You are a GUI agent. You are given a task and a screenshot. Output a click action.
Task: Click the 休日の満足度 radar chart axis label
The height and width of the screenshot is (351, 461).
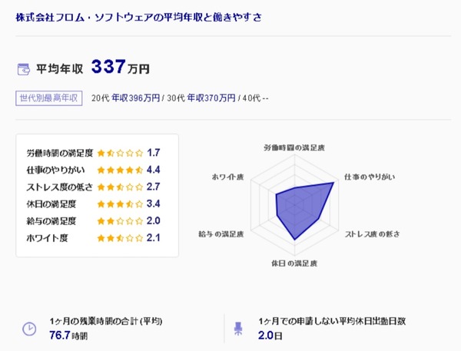click(x=295, y=263)
